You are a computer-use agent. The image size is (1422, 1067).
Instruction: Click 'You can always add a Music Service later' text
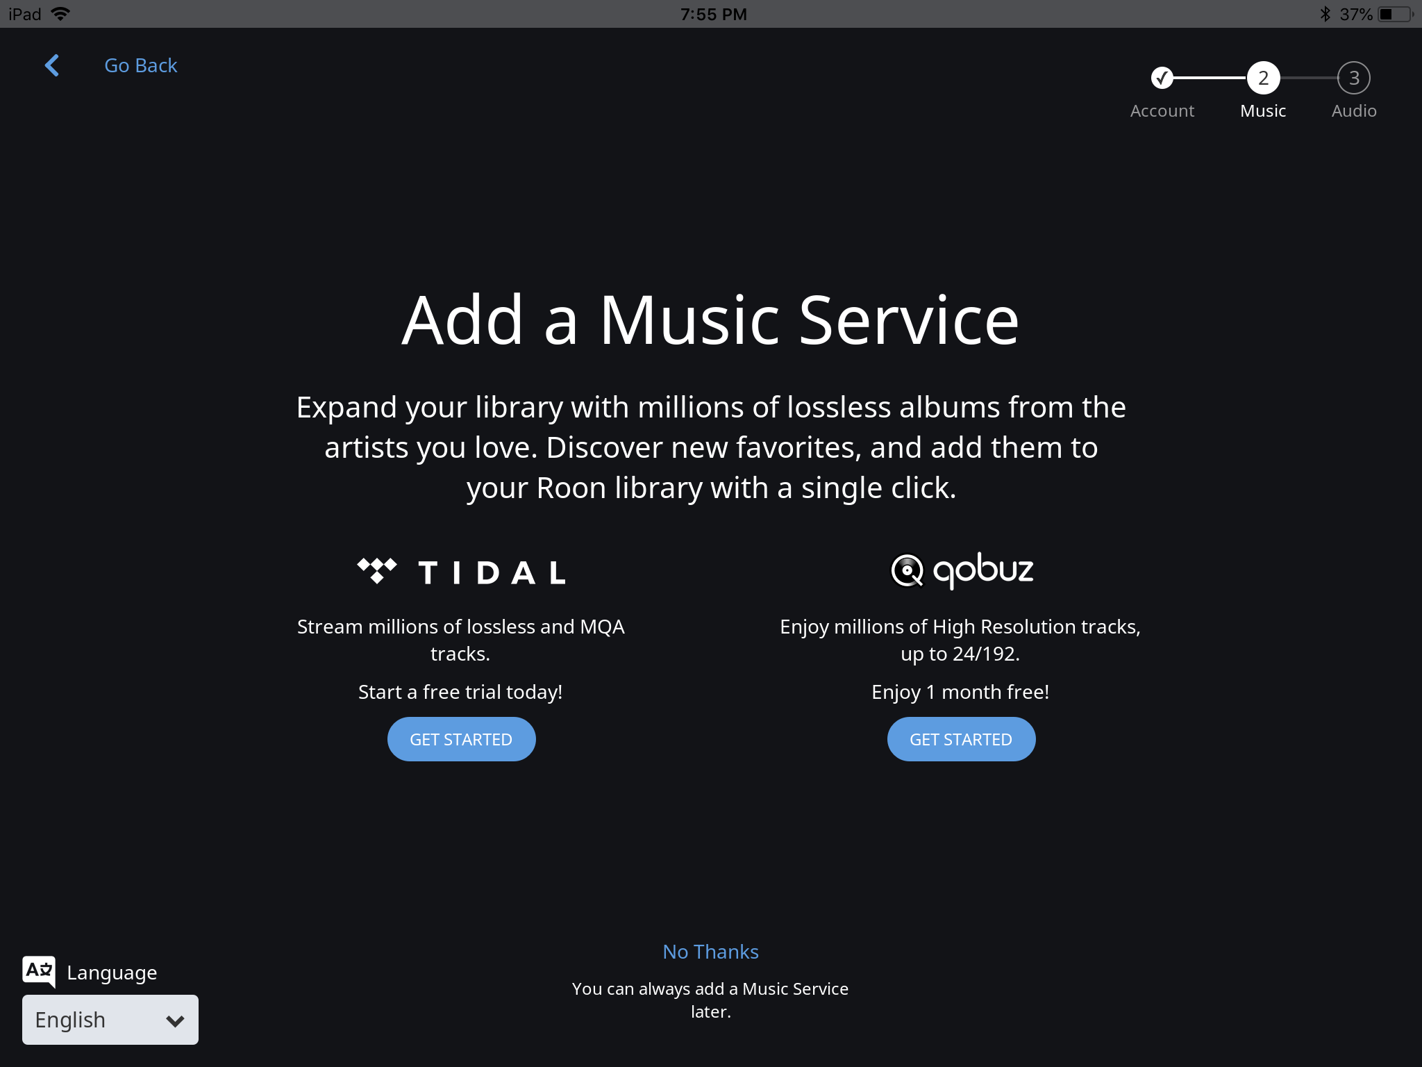point(710,1000)
